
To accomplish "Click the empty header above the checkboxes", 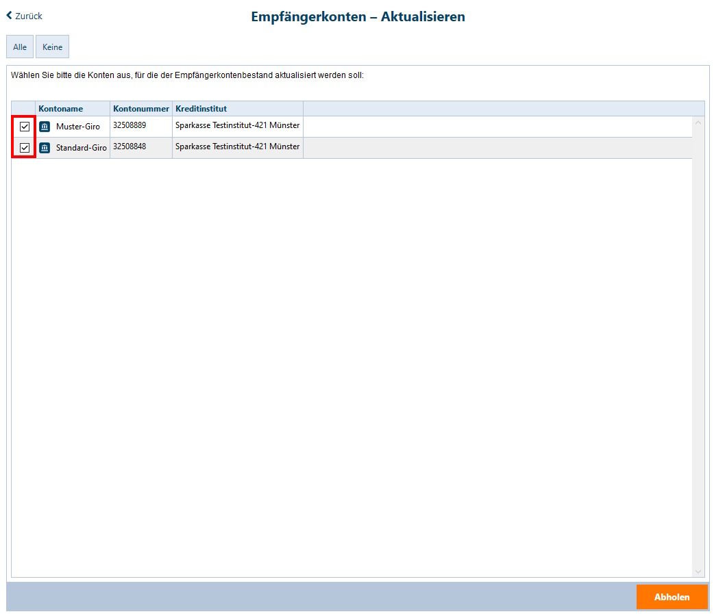I will tap(23, 109).
